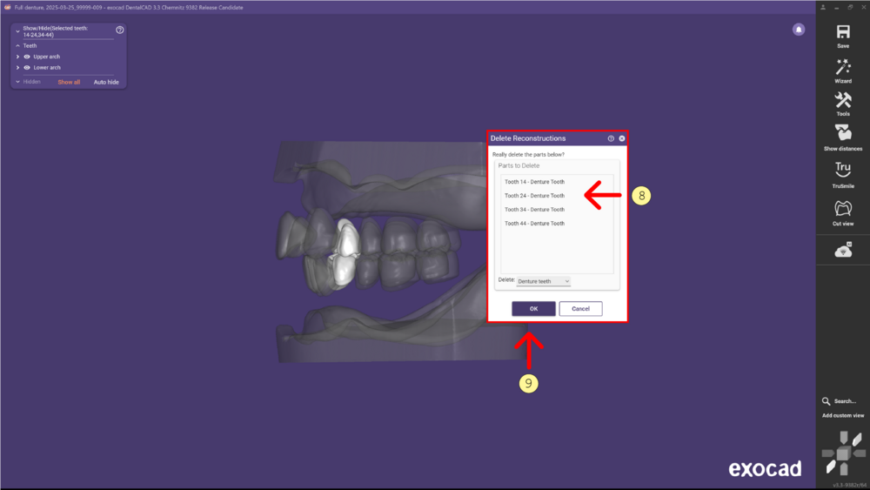Click Add custom view
This screenshot has height=490, width=870.
(x=843, y=416)
